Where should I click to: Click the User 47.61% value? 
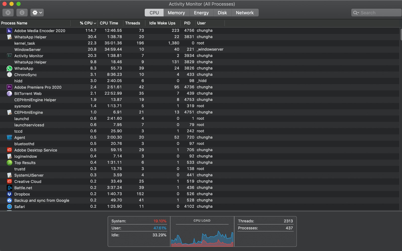click(160, 228)
